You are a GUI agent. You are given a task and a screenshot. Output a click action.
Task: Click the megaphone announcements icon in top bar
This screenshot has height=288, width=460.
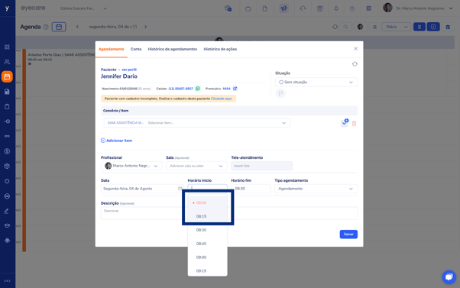pyautogui.click(x=283, y=8)
